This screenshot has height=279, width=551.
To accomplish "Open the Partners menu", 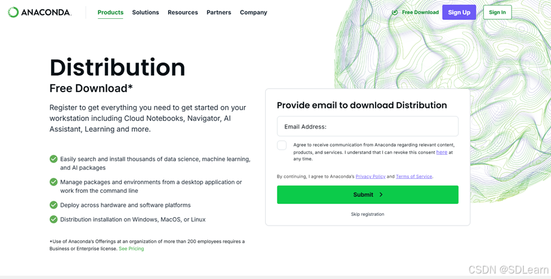I will tap(219, 12).
